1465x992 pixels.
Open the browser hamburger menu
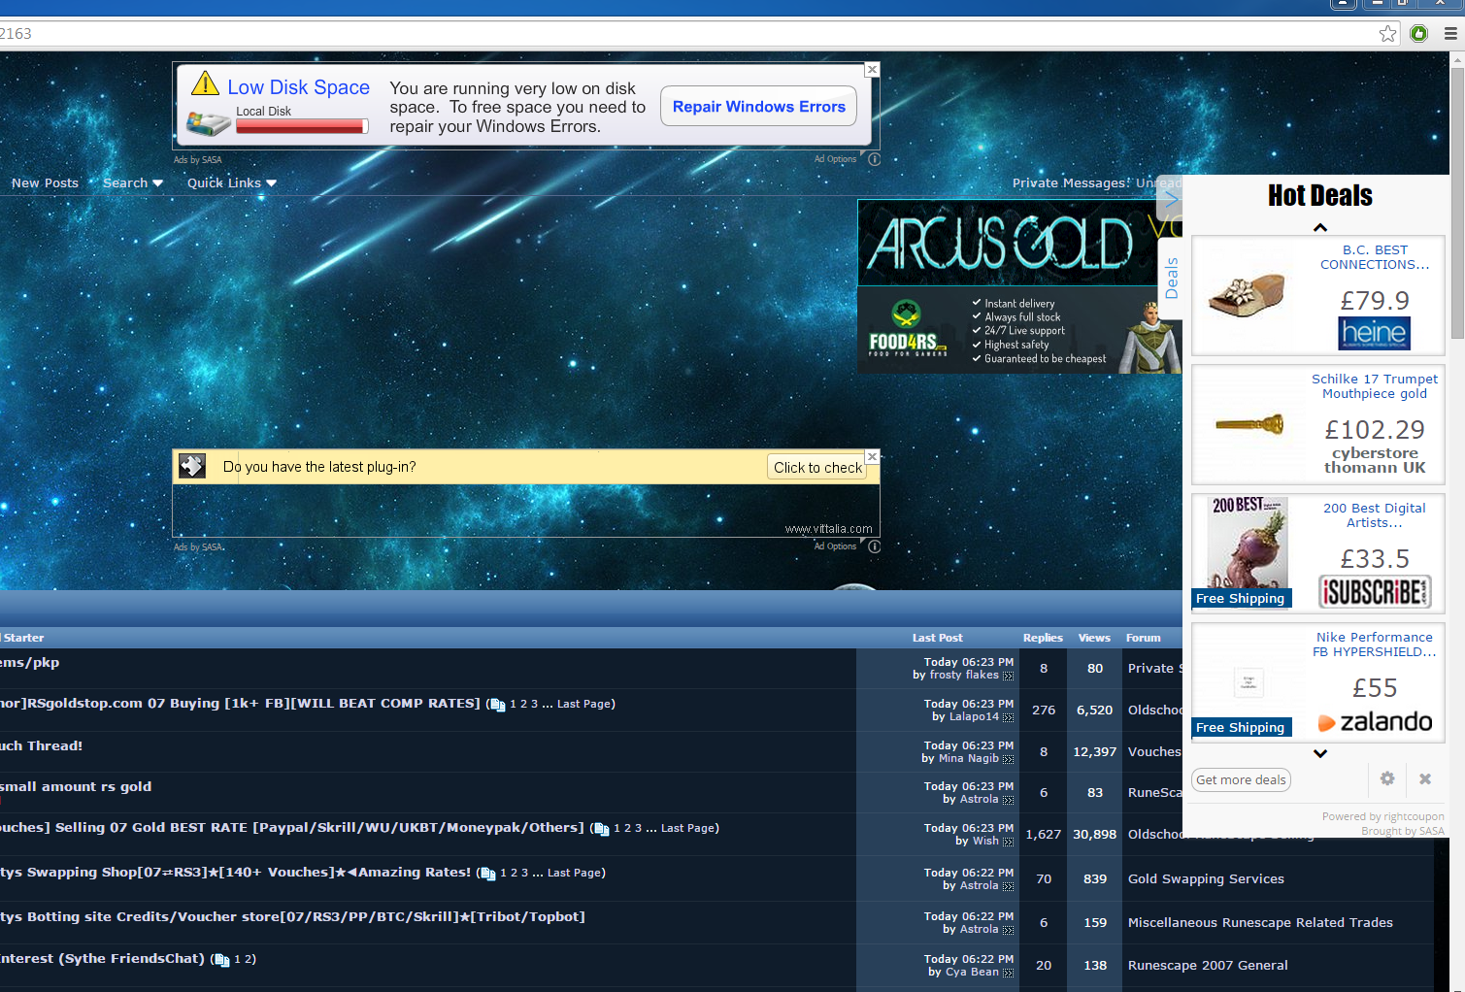tap(1450, 34)
